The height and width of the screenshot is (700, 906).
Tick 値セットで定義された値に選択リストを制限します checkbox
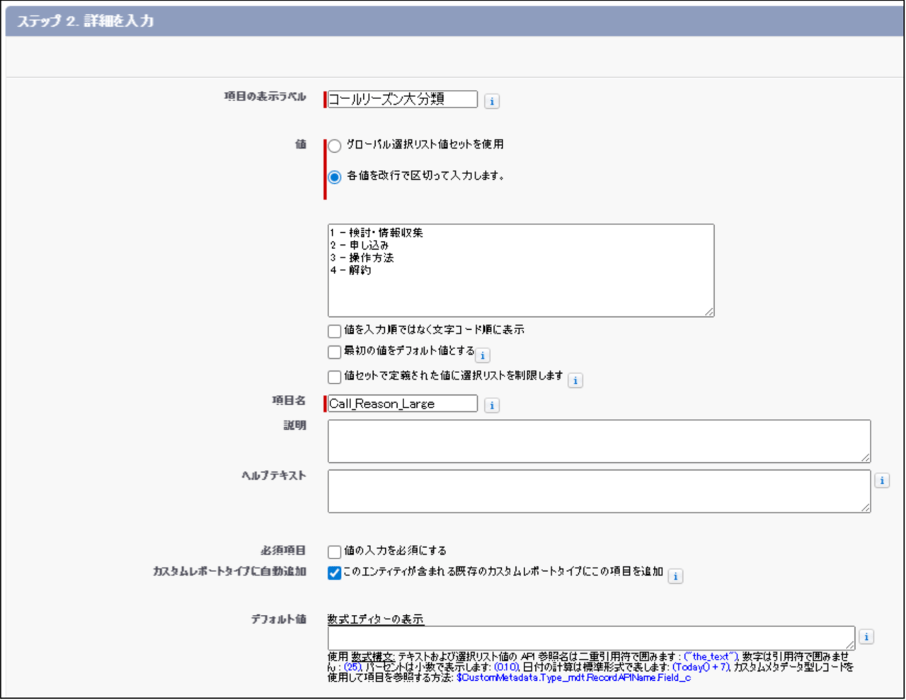pyautogui.click(x=335, y=377)
